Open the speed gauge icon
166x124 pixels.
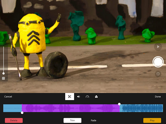pyautogui.click(x=87, y=97)
